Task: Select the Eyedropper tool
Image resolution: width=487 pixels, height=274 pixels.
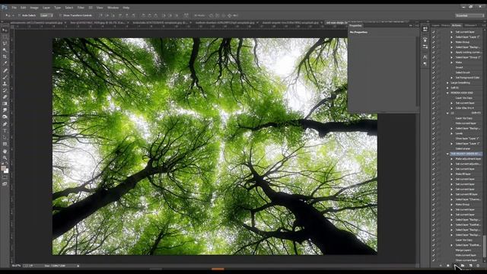Action: [x=5, y=63]
